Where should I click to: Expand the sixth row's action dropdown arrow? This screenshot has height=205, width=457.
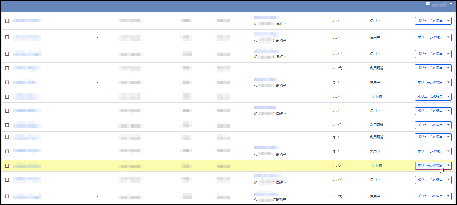tap(449, 97)
